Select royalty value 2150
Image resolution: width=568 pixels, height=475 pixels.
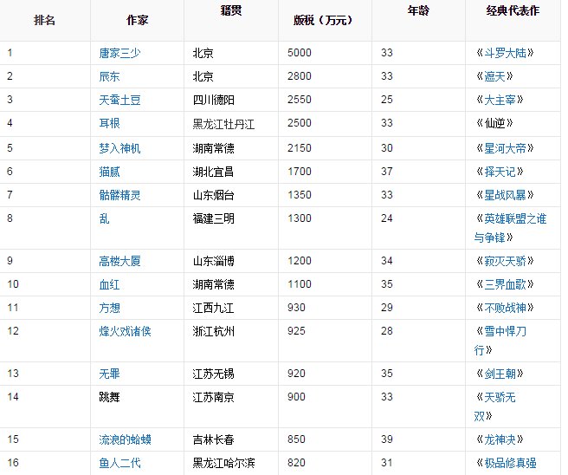coord(300,148)
